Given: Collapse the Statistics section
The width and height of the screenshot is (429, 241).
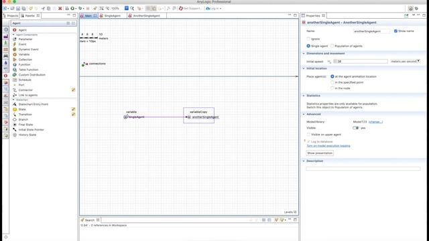Looking at the screenshot, I should 304,96.
